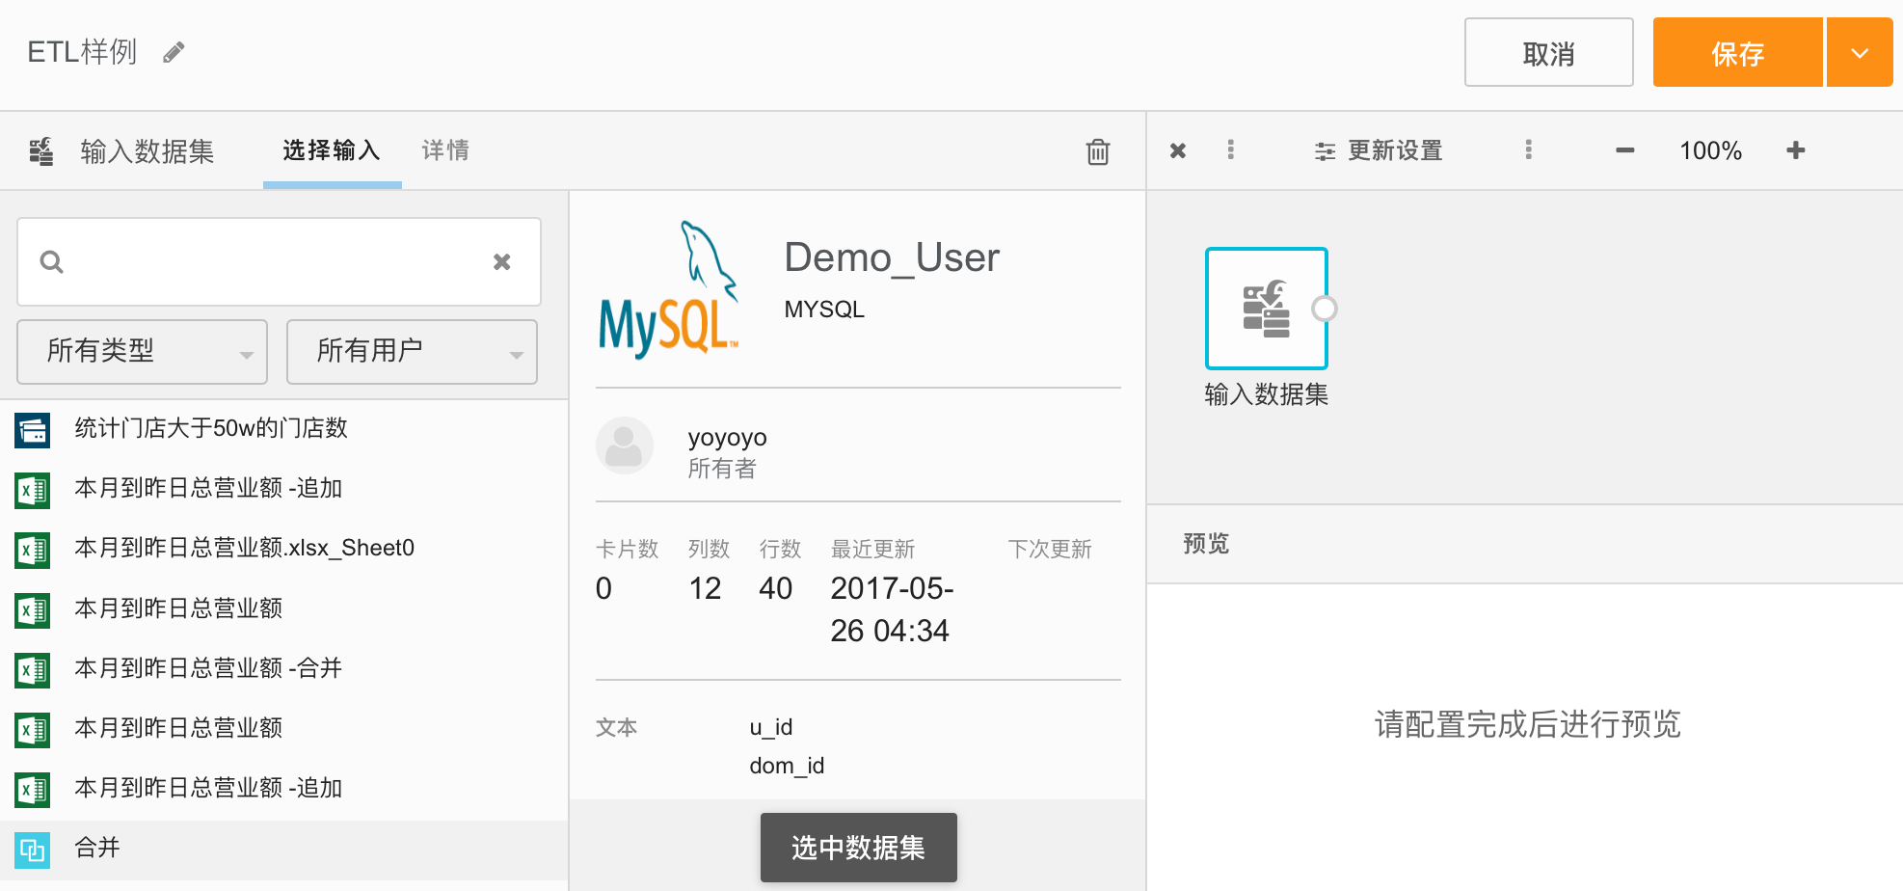This screenshot has height=891, width=1903.
Task: Click the 2017-05-26 04:34 update time
Action: [x=892, y=609]
